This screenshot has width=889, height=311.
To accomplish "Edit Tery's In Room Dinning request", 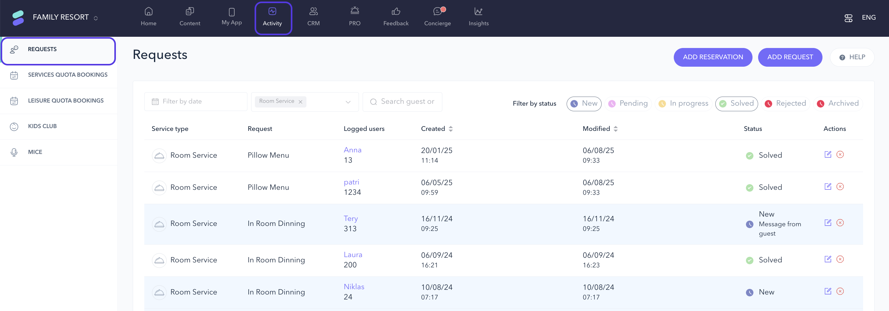I will (827, 222).
